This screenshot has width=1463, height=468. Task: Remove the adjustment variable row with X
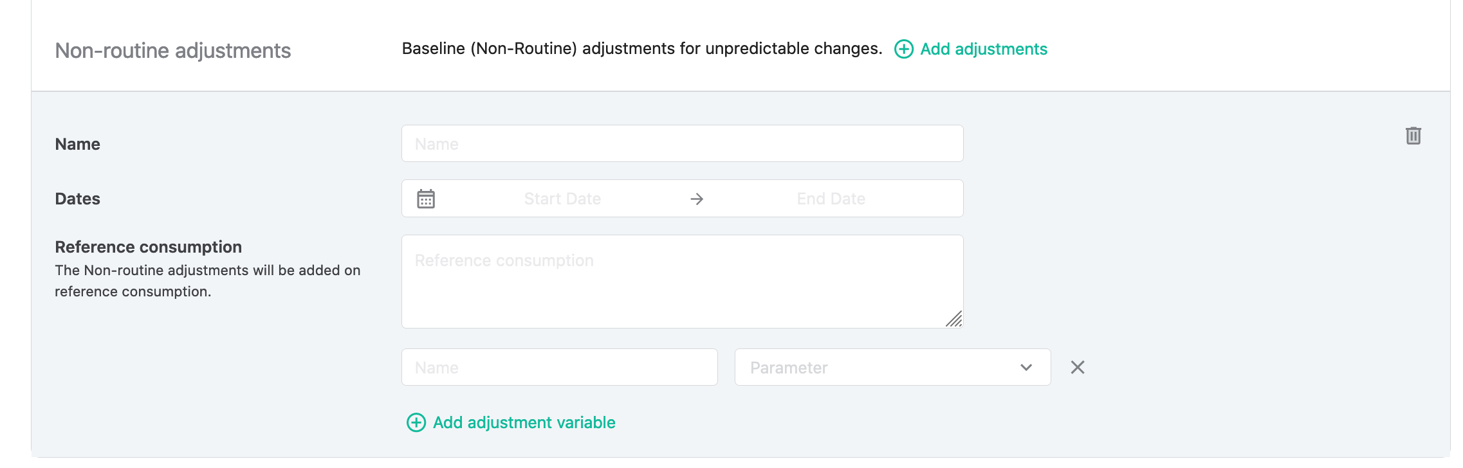[1078, 367]
